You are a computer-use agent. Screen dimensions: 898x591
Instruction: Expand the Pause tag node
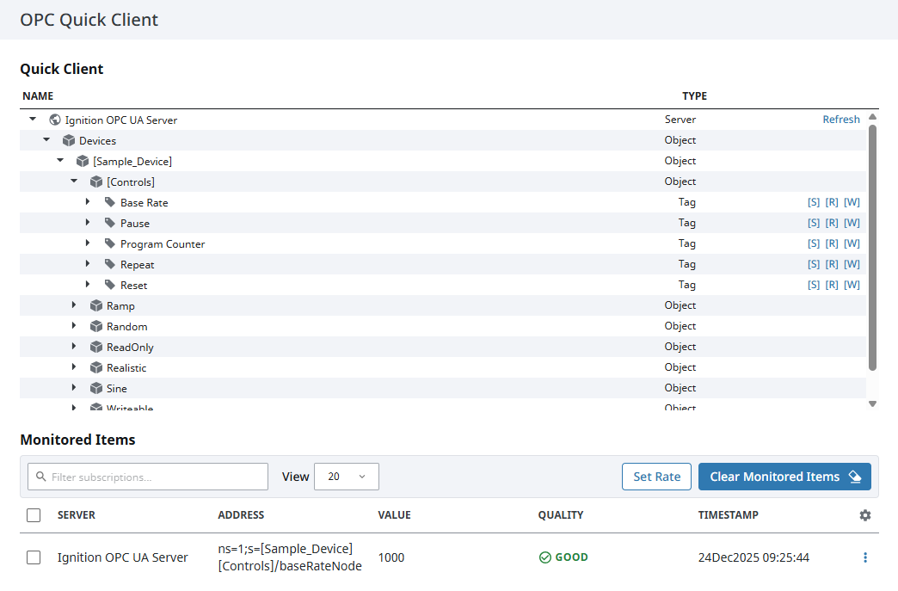tap(88, 223)
